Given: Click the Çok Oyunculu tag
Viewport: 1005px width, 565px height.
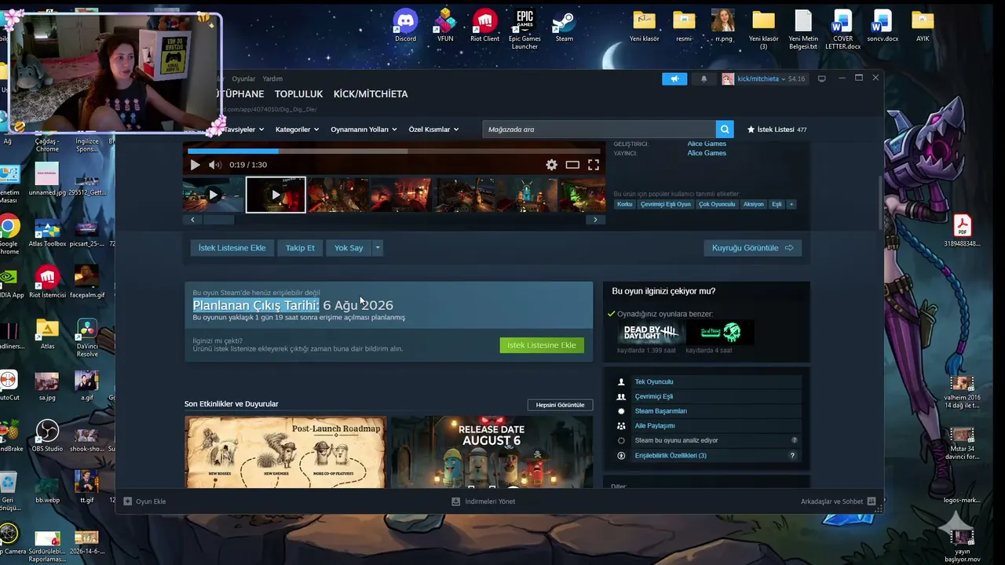Looking at the screenshot, I should (717, 204).
